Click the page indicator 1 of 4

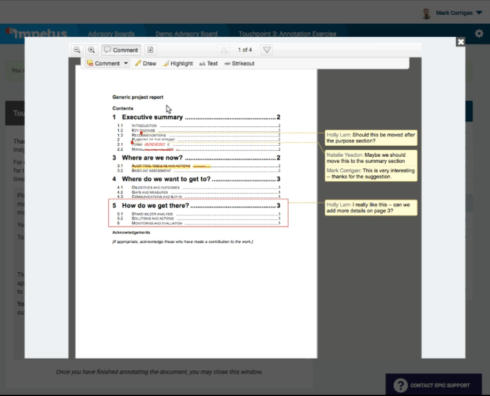245,50
